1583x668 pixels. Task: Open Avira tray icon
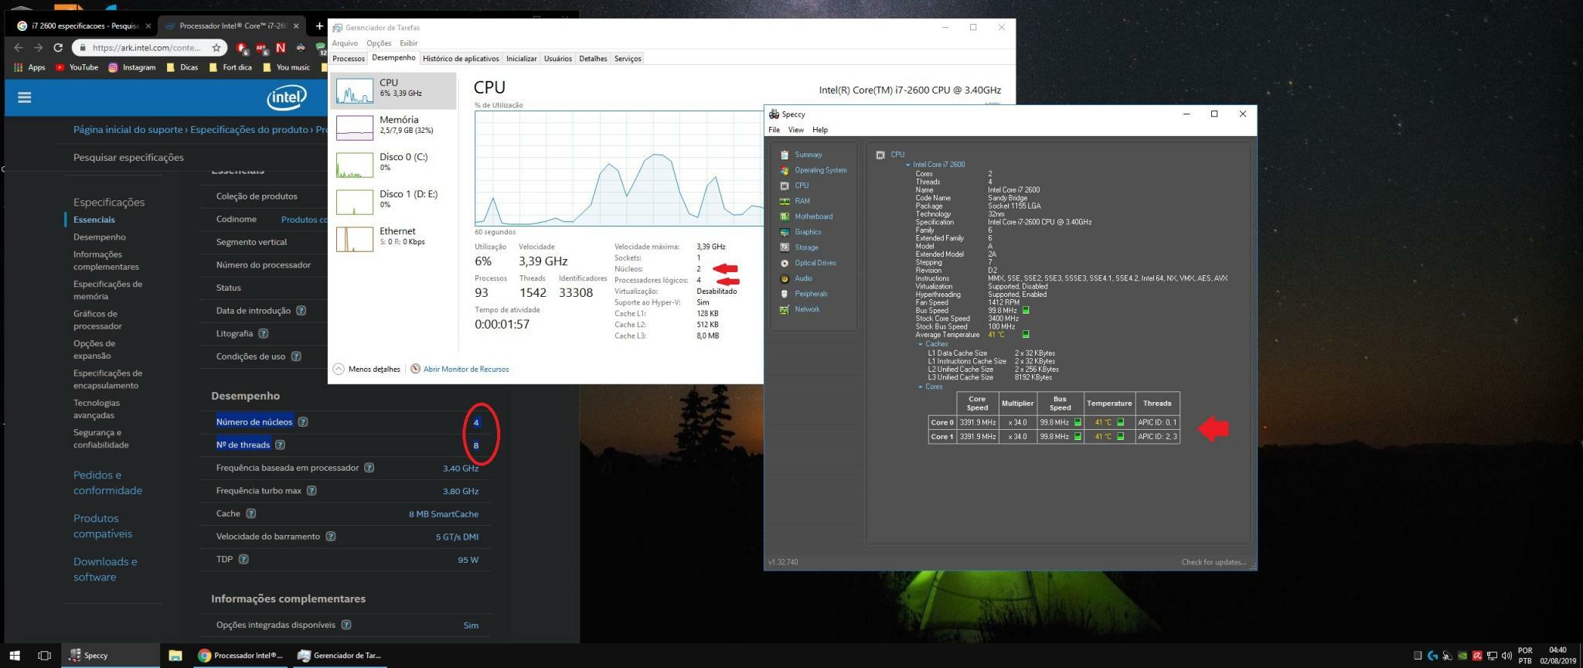(1476, 656)
